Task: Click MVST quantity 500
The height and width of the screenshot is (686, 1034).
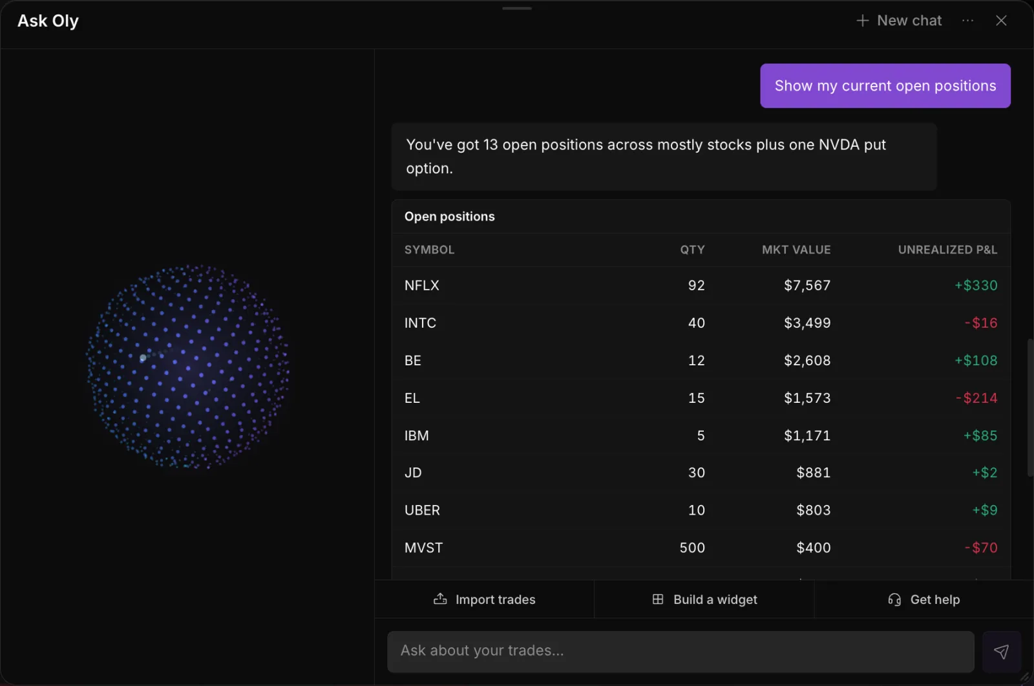Action: point(692,548)
